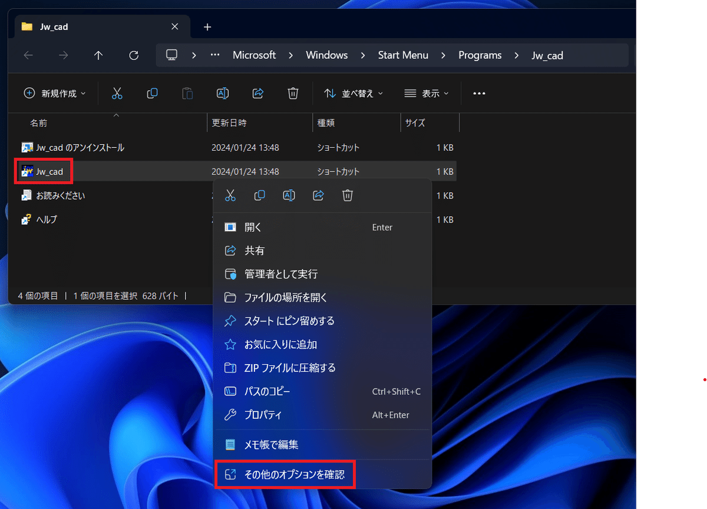
Task: Click the 1 KB size in the ヘルプ row
Action: 445,219
